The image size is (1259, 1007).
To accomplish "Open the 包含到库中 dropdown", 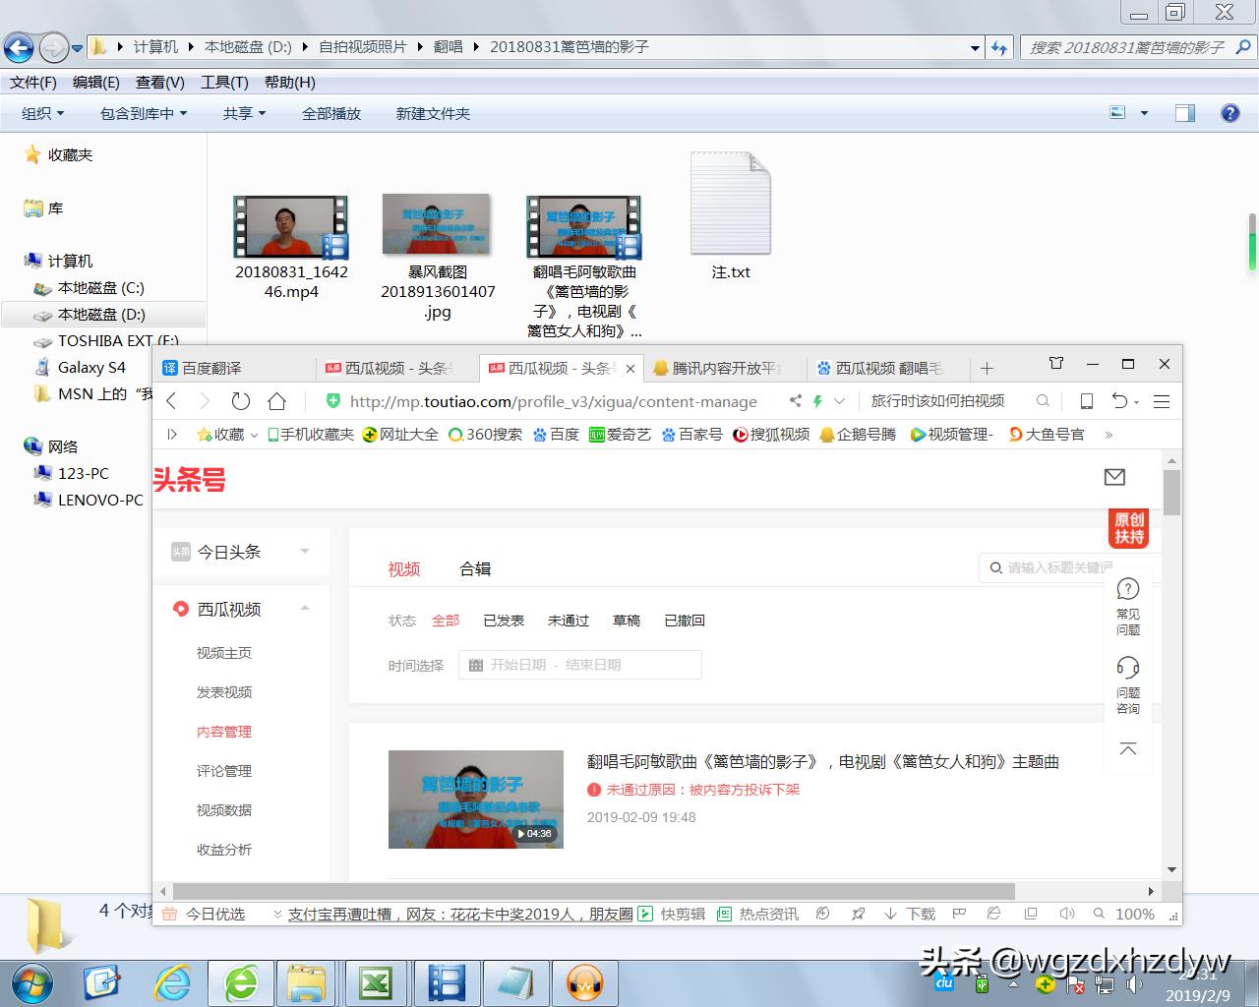I will (x=144, y=113).
